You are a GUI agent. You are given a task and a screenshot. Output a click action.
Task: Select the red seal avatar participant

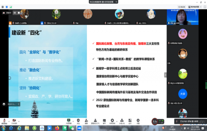click(88, 14)
